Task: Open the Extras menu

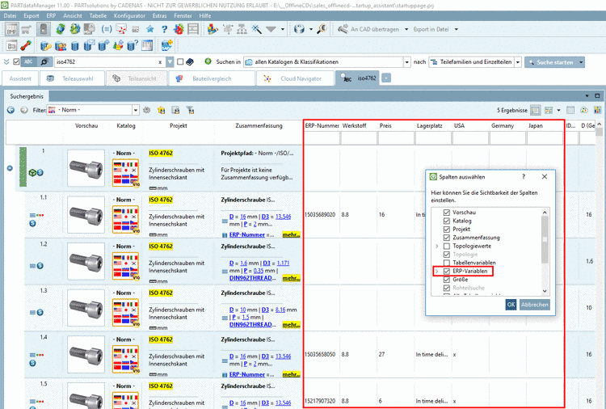Action: (x=159, y=16)
